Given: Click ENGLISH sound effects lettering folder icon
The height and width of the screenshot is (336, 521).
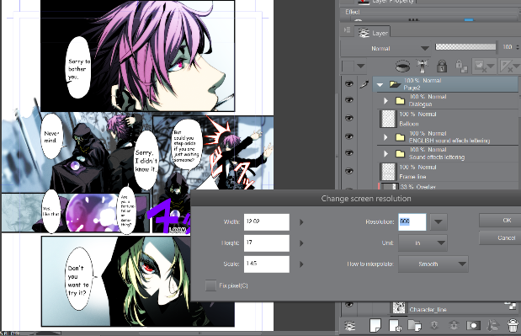Looking at the screenshot, I should [x=400, y=137].
